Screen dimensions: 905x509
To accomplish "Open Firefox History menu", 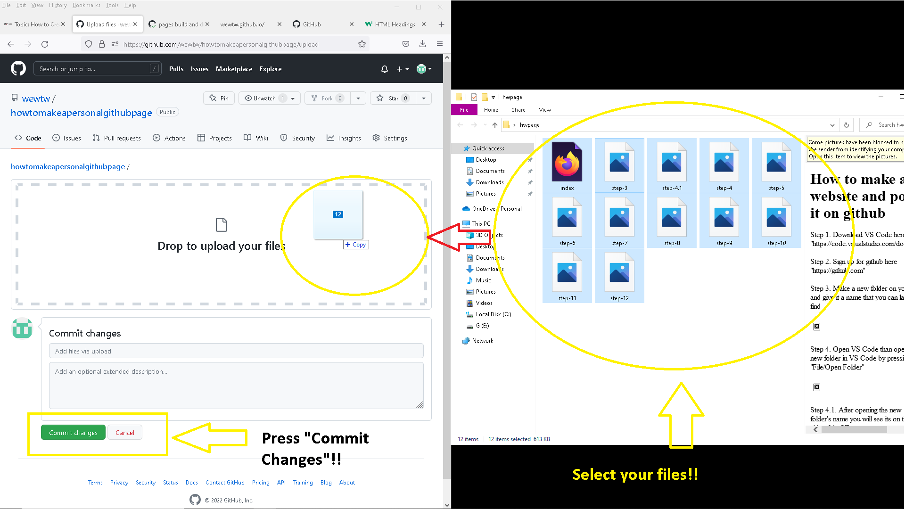I will 58,5.
